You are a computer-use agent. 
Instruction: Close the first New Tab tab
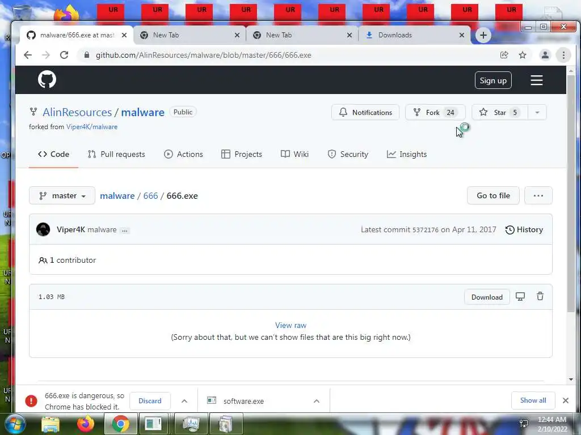[237, 35]
